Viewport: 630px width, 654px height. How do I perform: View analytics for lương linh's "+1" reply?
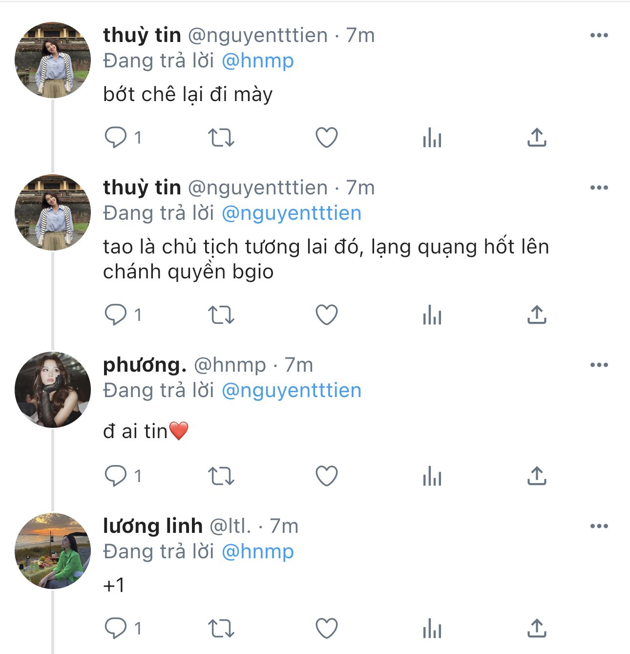click(x=432, y=629)
